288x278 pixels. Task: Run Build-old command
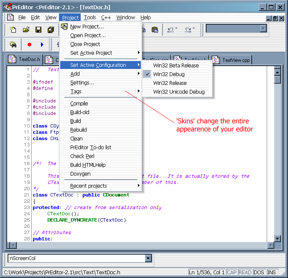click(x=100, y=112)
